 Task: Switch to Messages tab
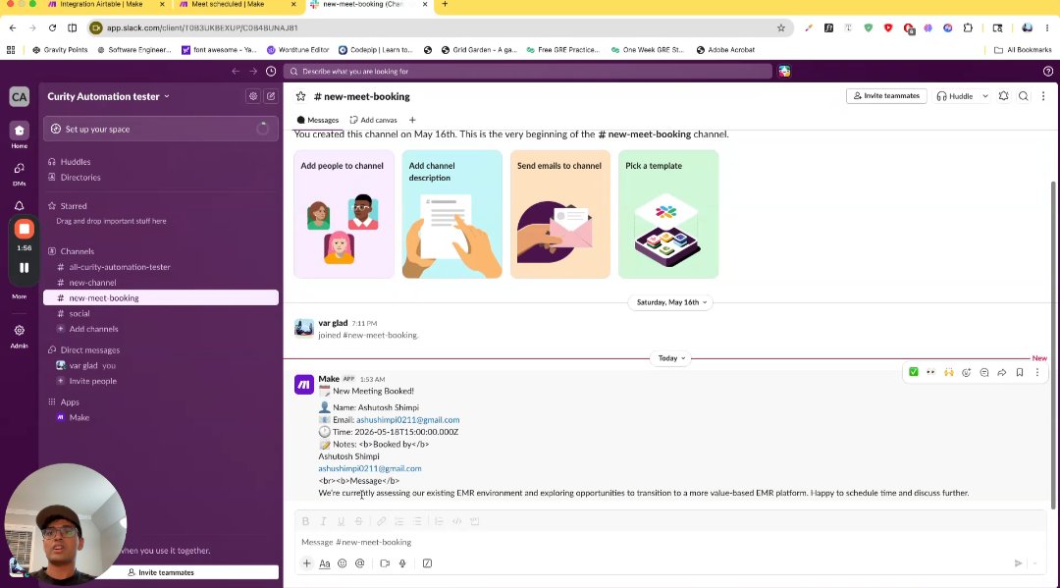point(318,120)
